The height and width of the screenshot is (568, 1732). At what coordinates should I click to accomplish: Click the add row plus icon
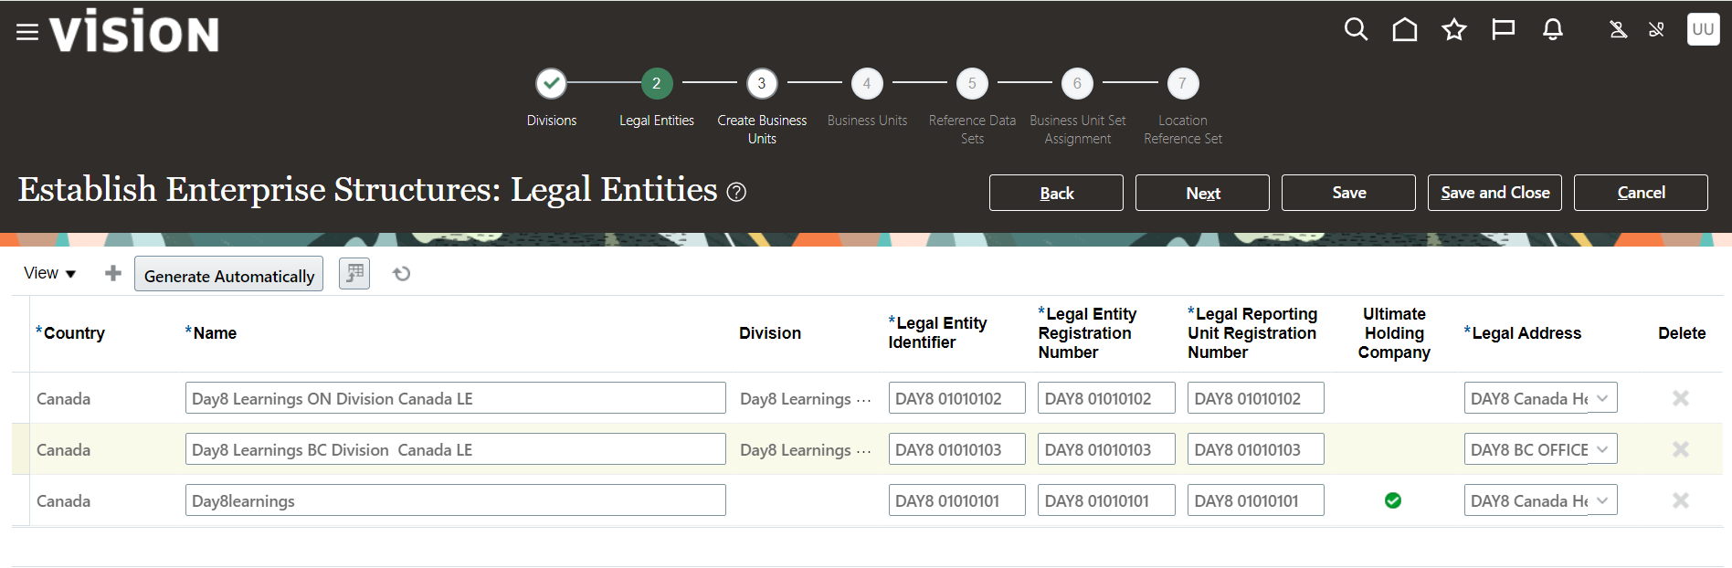click(113, 273)
